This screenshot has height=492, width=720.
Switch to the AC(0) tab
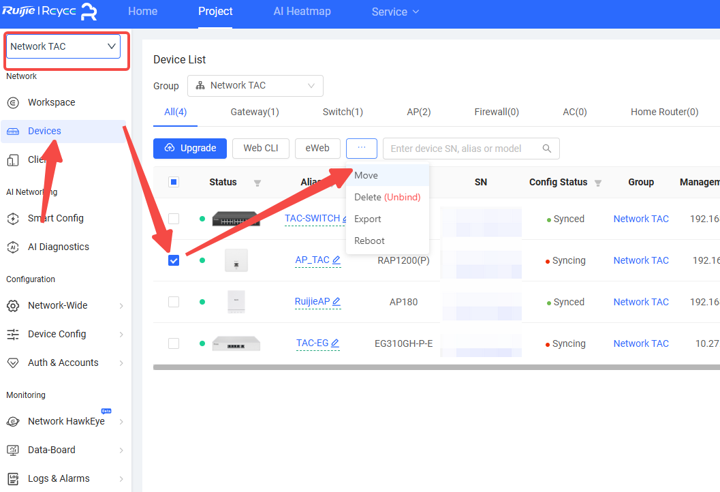point(575,112)
